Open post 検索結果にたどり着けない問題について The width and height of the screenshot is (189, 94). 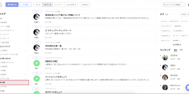62,15
